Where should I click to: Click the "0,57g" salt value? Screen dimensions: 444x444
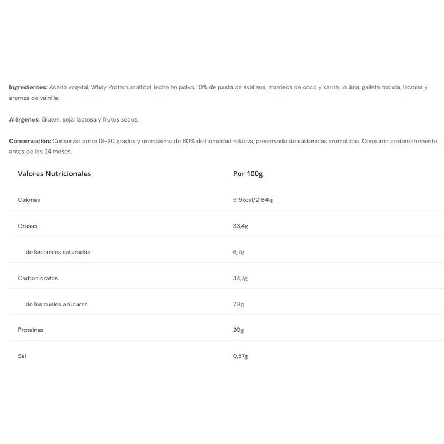240,356
